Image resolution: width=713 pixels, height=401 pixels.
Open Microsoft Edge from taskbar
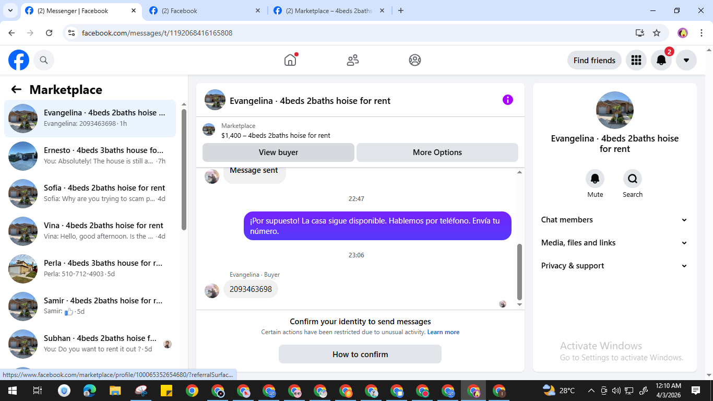click(x=90, y=391)
